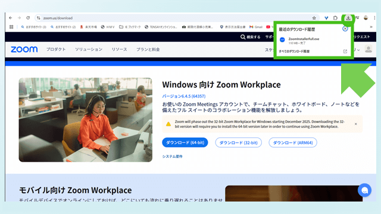
Task: Click the Windows 向け Zoom Workplace heading
Action: pyautogui.click(x=221, y=84)
